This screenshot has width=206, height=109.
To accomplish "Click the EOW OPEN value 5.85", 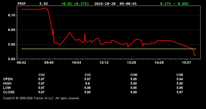I will point(133,79).
